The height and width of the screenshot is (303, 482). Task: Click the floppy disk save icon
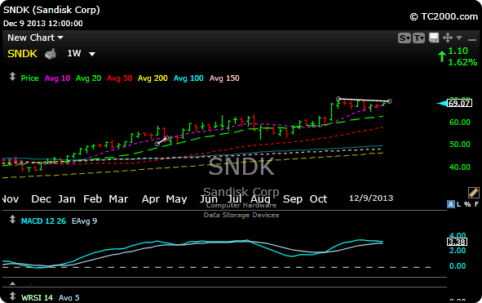pos(434,38)
